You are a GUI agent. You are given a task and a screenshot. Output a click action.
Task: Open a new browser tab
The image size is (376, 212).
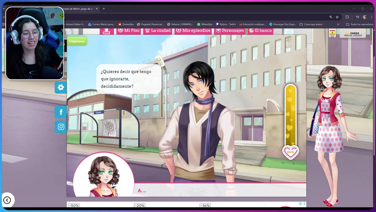click(x=104, y=9)
